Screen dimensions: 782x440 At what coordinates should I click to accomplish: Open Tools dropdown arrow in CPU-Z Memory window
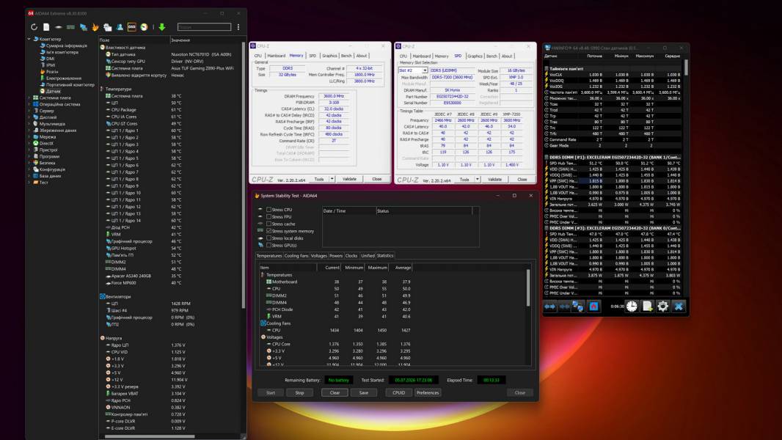(x=332, y=179)
